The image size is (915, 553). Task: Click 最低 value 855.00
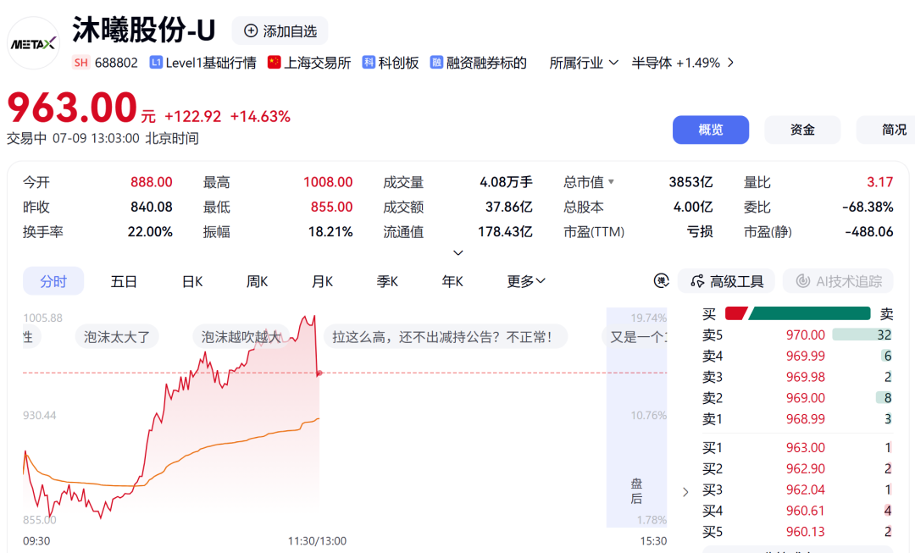[331, 207]
